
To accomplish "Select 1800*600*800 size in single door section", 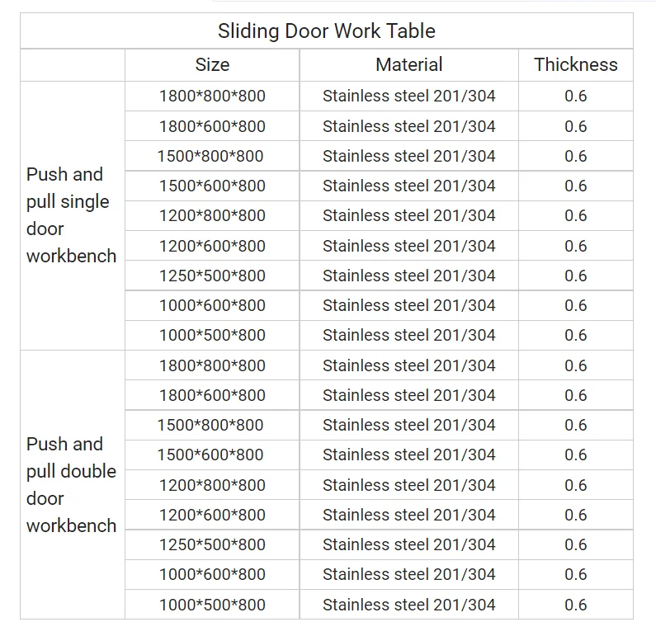I will pos(212,126).
